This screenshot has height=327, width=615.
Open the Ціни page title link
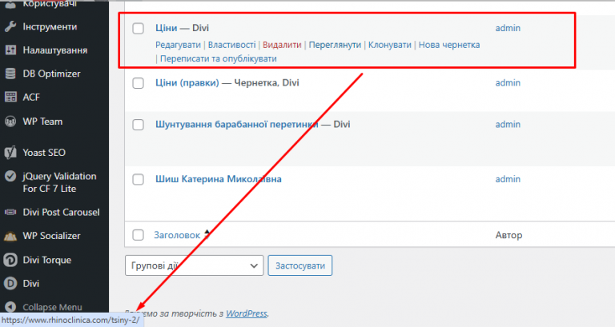click(x=167, y=28)
